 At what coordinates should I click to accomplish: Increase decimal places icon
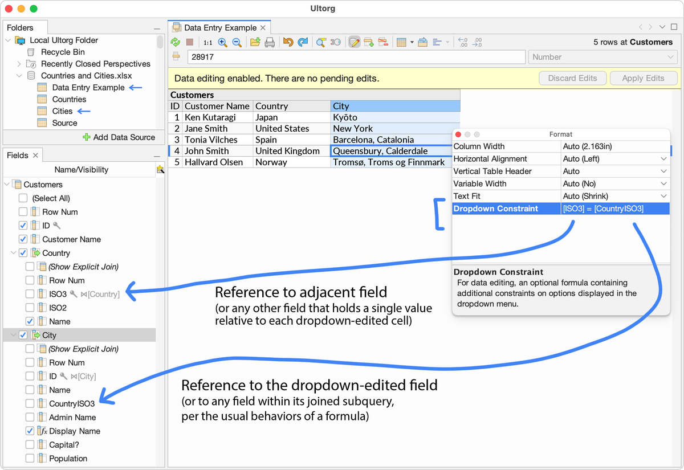(x=478, y=42)
